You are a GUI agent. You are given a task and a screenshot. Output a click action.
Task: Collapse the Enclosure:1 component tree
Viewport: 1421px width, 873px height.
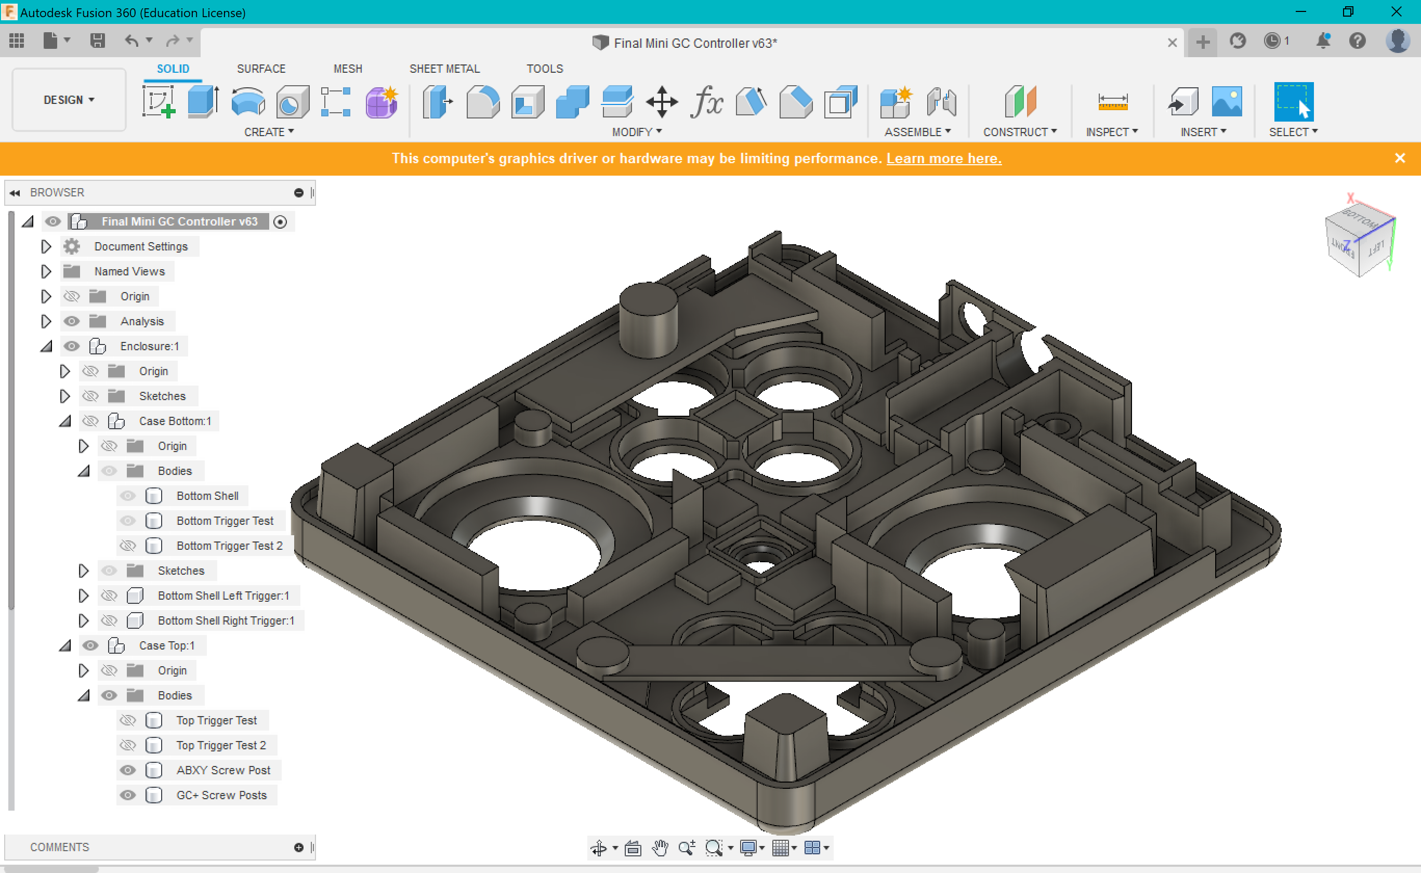pyautogui.click(x=46, y=346)
